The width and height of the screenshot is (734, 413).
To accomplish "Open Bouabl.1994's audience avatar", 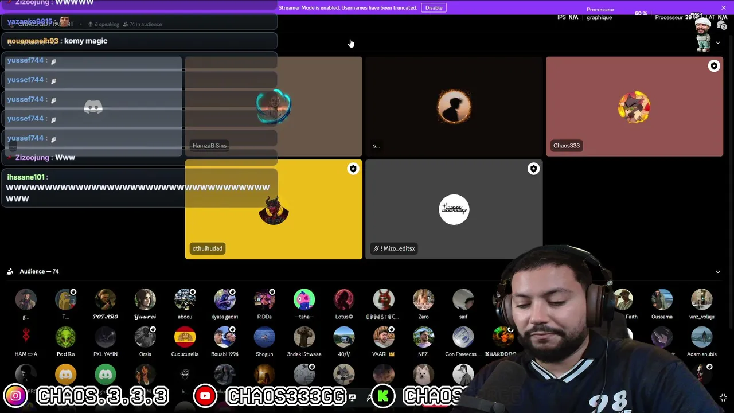I will click(x=225, y=337).
